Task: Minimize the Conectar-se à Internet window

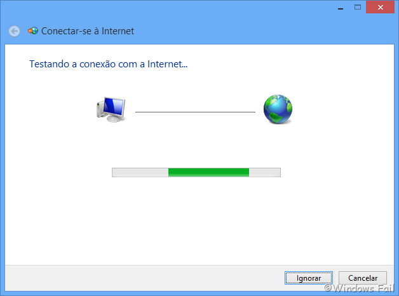Action: coord(341,7)
